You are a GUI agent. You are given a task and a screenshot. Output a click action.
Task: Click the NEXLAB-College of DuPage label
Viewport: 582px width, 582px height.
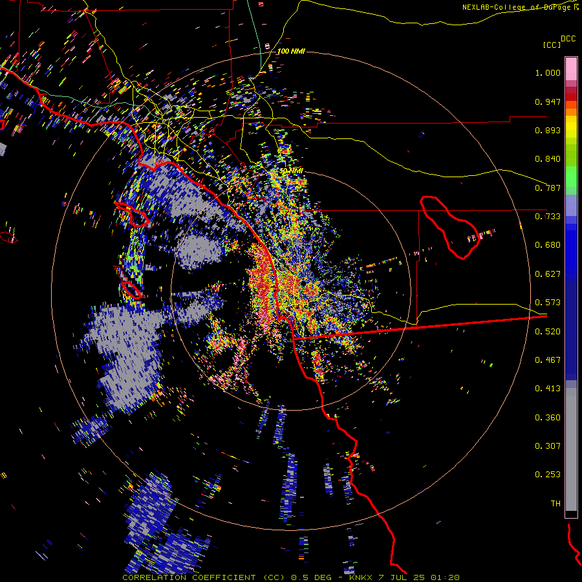(521, 7)
